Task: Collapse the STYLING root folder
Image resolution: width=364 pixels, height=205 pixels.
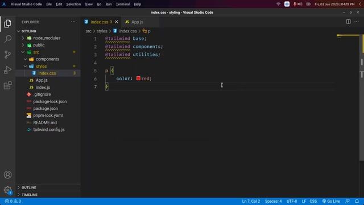Action: click(x=19, y=31)
